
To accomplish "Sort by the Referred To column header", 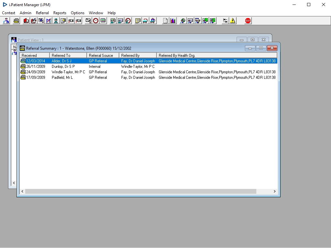I will point(68,56).
